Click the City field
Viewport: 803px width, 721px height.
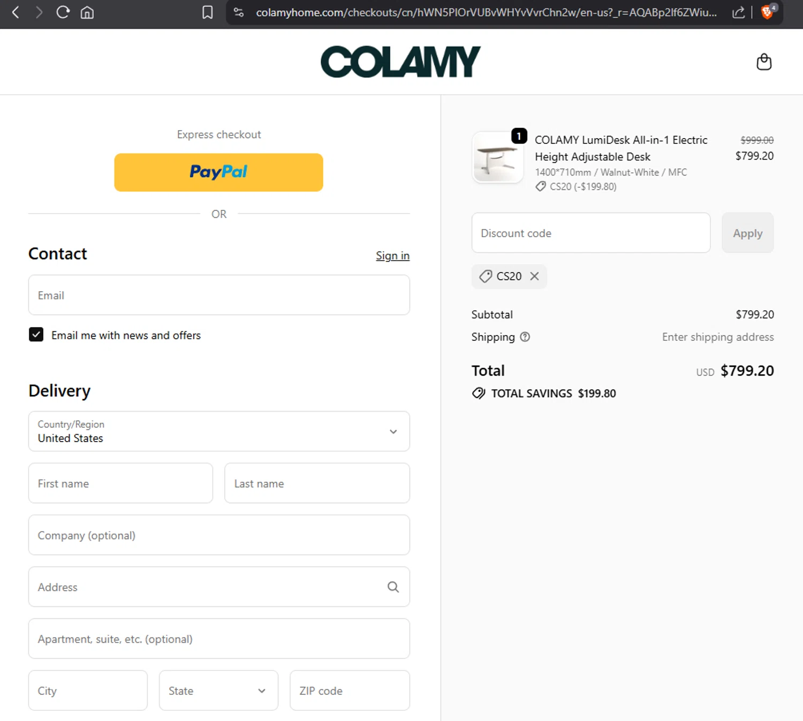point(88,690)
